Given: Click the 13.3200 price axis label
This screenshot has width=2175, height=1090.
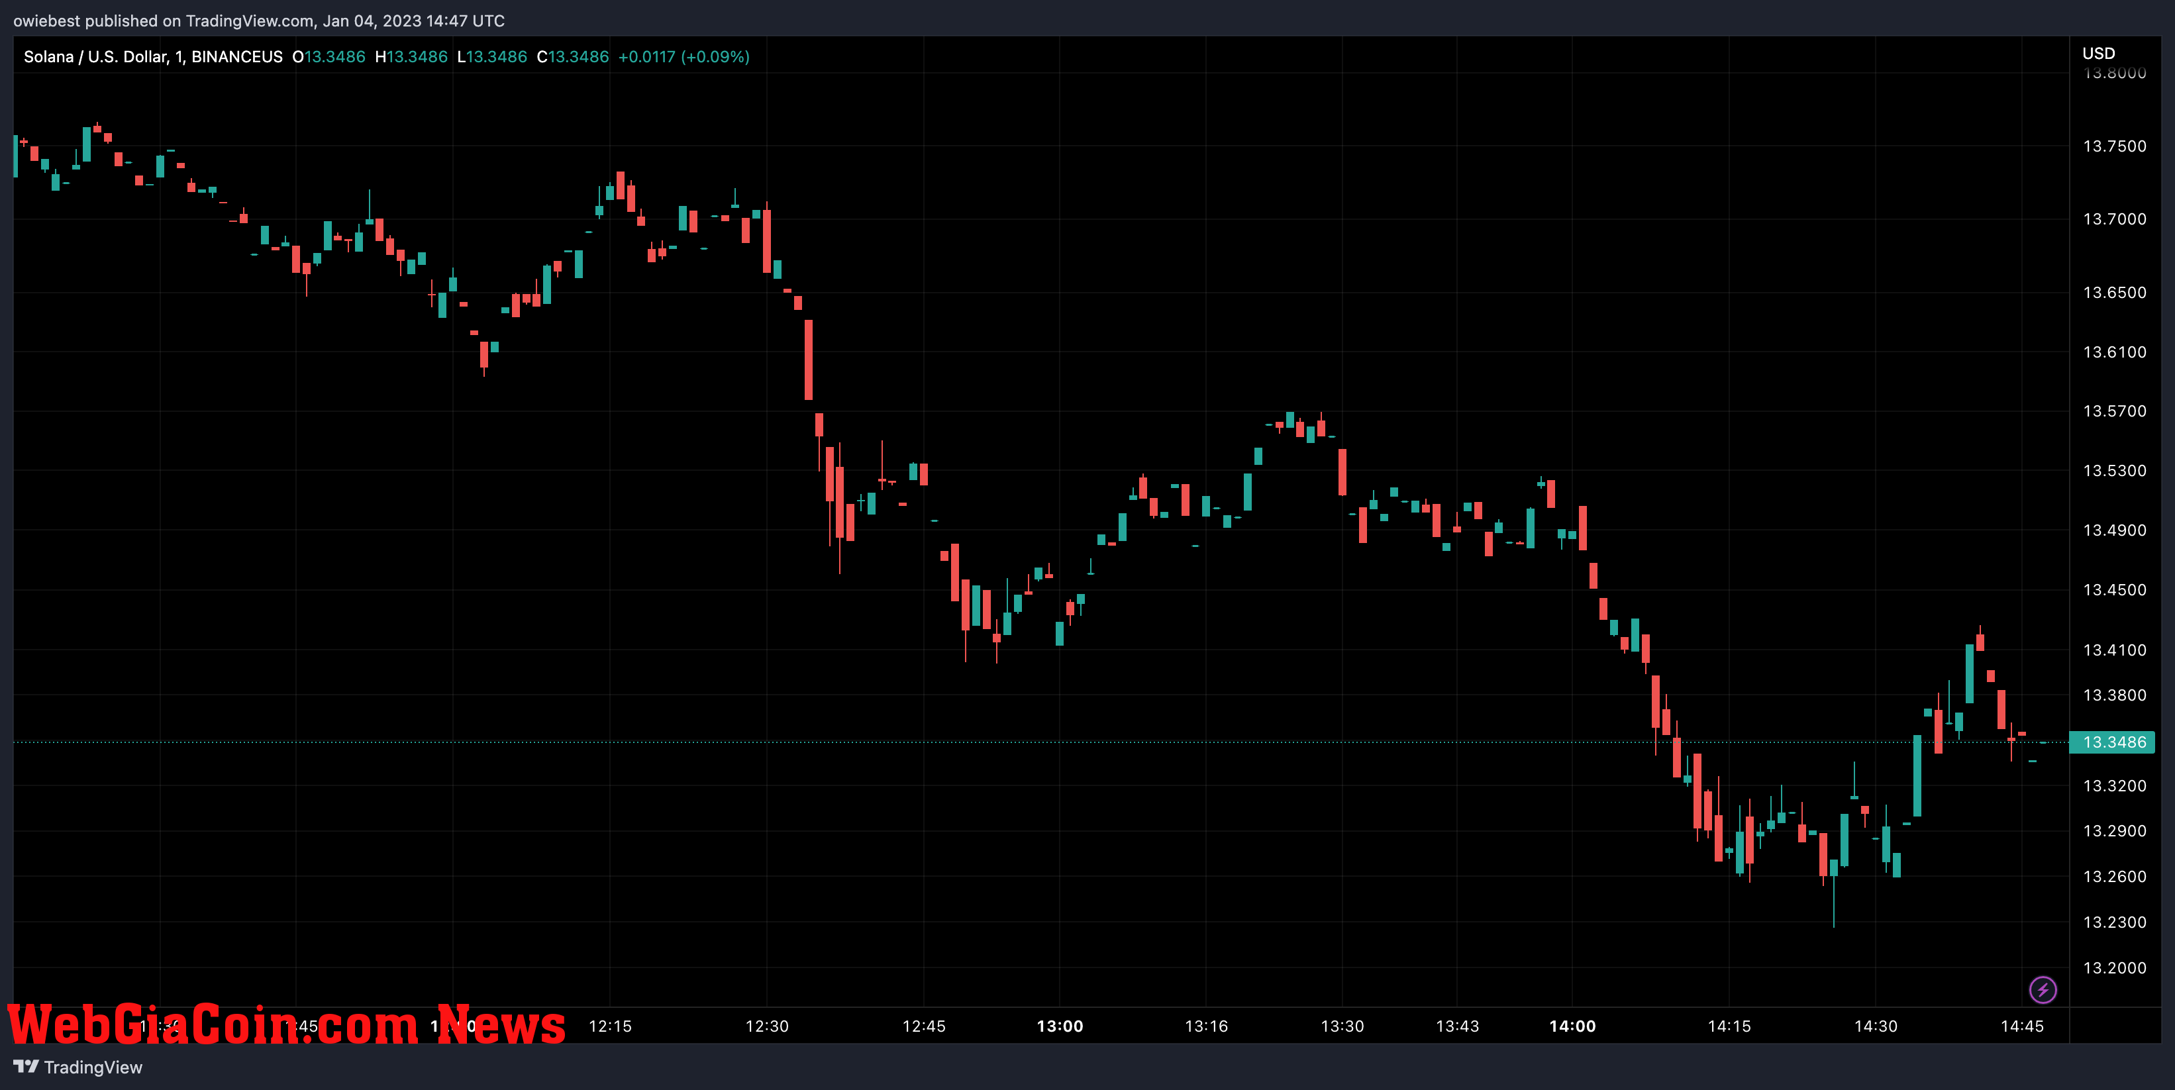Looking at the screenshot, I should tap(2114, 786).
